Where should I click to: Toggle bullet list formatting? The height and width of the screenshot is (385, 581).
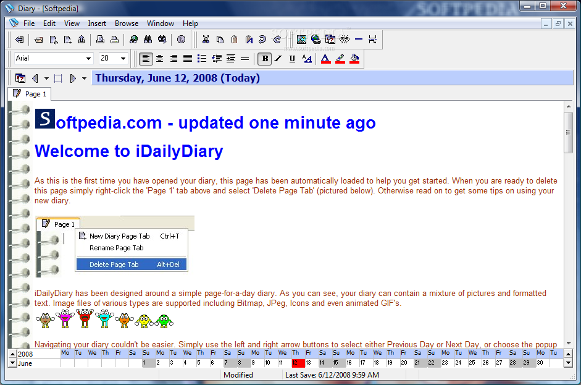point(202,59)
